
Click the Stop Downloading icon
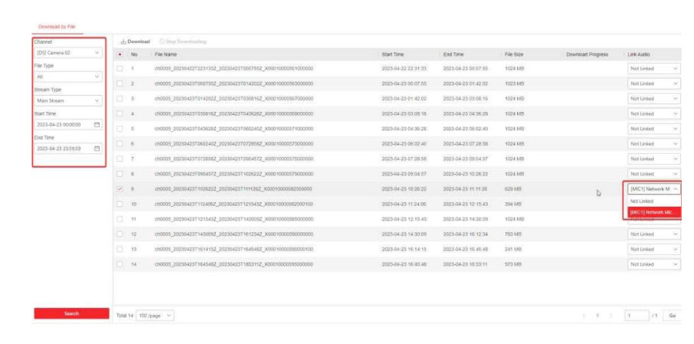(163, 41)
